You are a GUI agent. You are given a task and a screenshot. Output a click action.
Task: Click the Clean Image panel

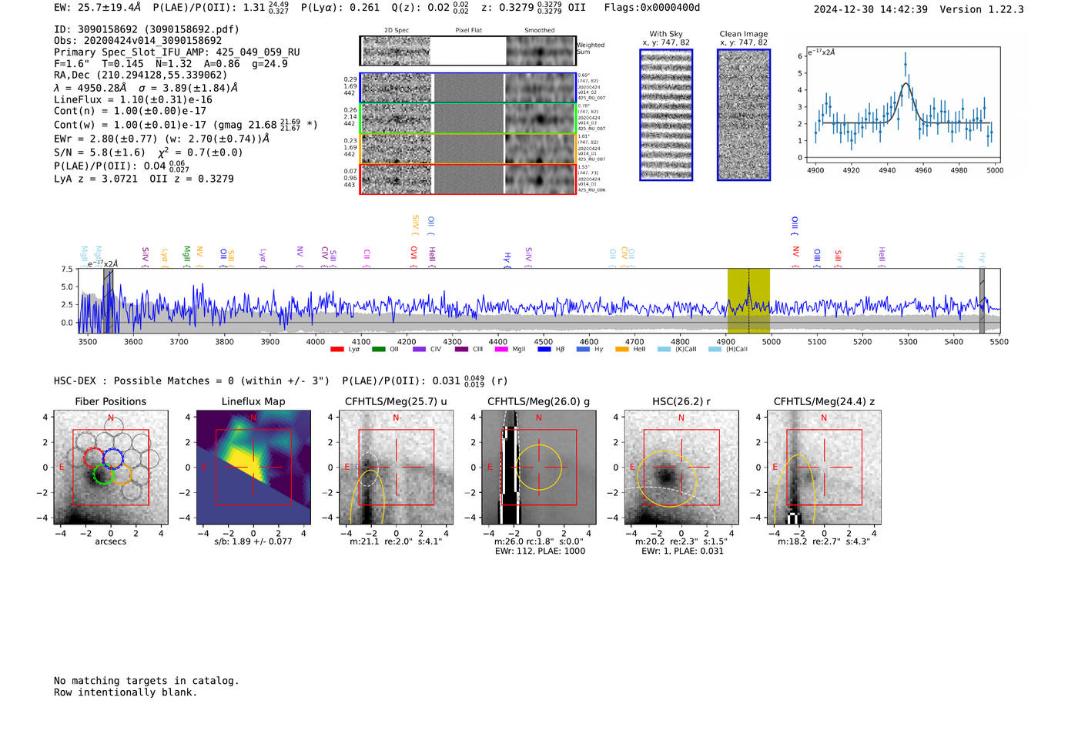point(744,115)
